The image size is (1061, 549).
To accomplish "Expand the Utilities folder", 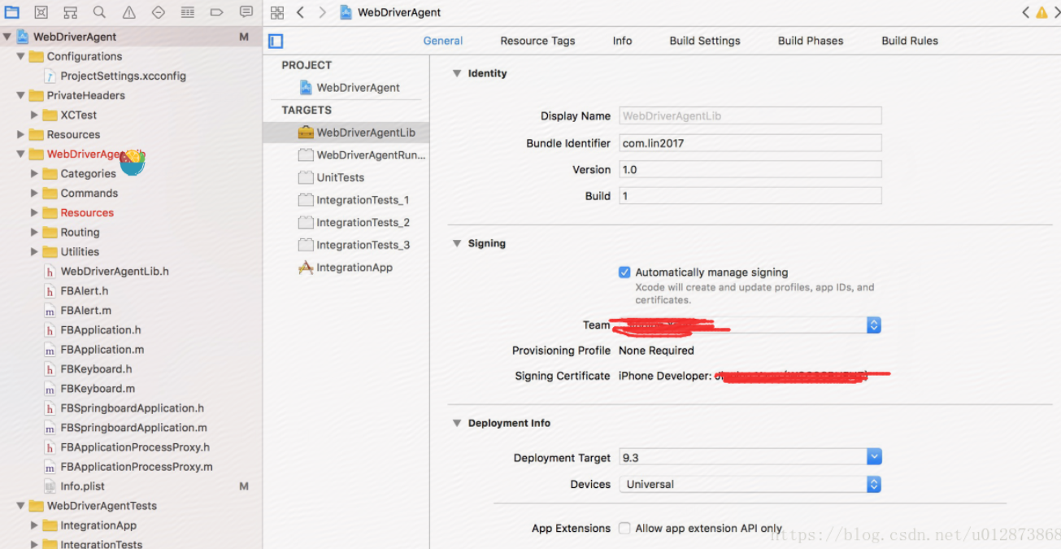I will point(34,251).
